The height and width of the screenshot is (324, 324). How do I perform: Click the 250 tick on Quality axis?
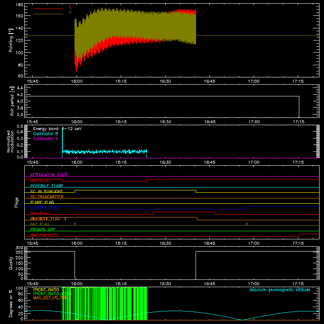[x=19, y=252]
